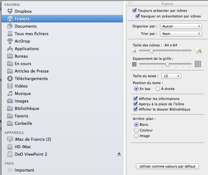Choose Blanc background option
Image resolution: width=208 pixels, height=175 pixels.
tap(136, 125)
